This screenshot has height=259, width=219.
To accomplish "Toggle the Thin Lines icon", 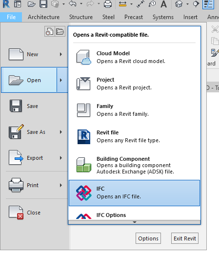I will [208, 4].
